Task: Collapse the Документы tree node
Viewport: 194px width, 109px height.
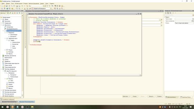Action: pos(1,25)
